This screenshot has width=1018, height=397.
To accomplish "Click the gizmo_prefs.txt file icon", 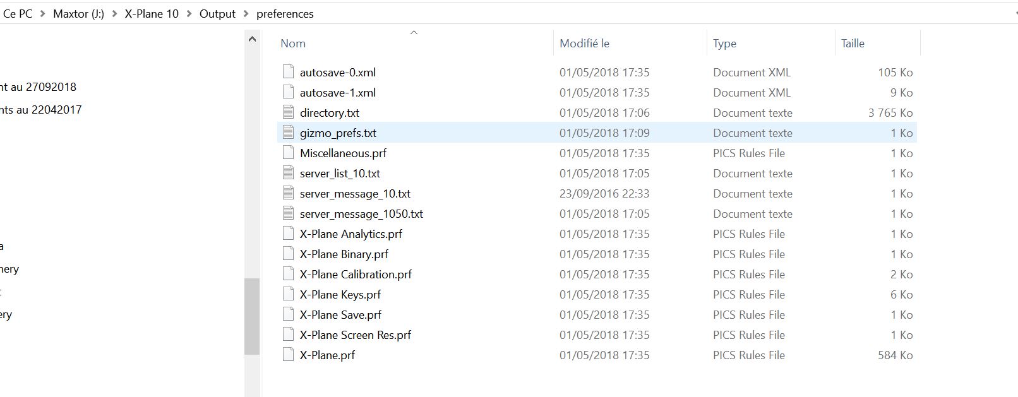I will [289, 133].
